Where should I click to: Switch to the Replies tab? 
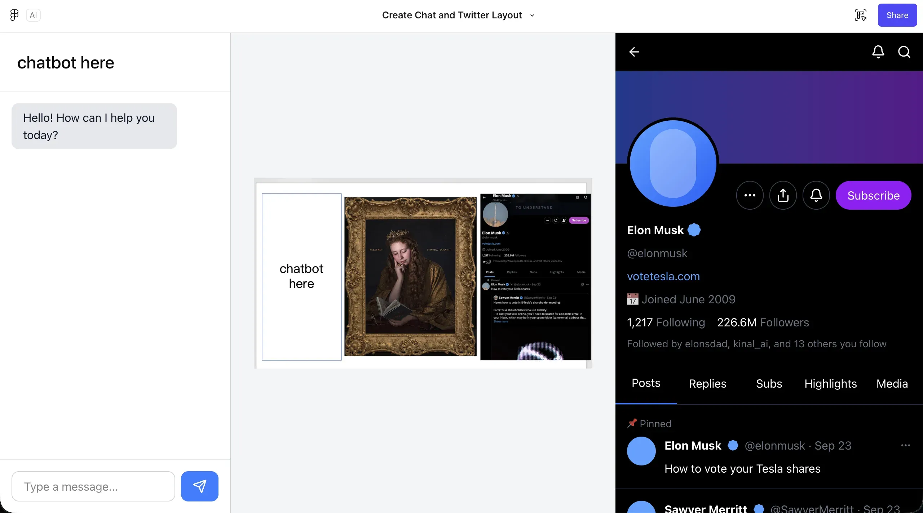707,384
